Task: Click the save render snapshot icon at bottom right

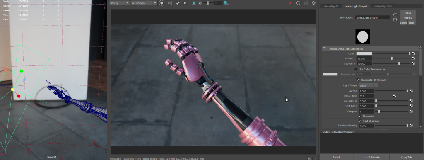Action: point(310,158)
